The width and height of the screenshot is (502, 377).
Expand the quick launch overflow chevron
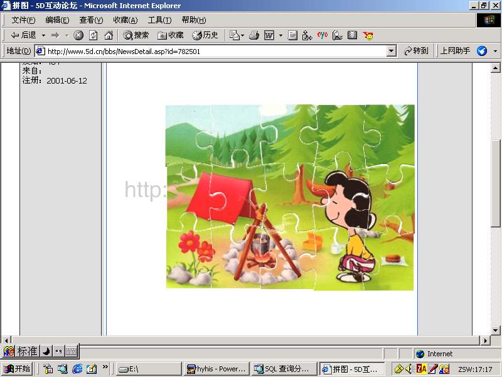105,367
